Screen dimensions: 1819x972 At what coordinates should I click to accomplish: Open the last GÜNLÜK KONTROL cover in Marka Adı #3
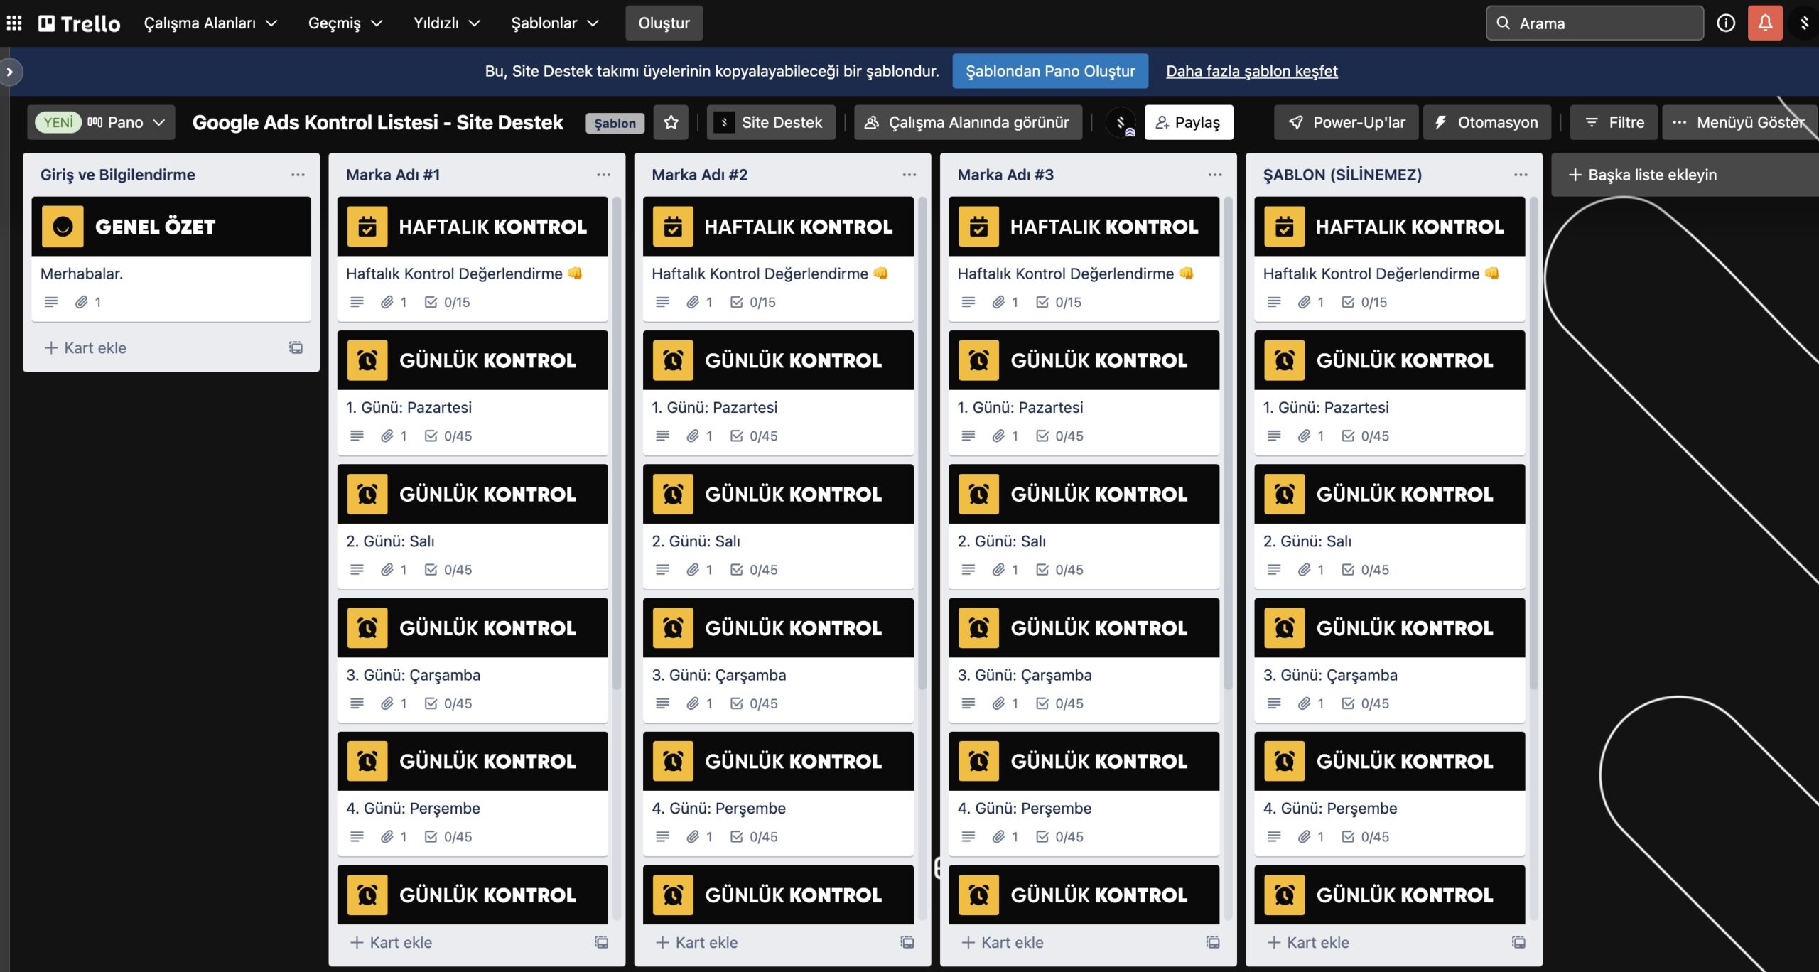(1084, 895)
